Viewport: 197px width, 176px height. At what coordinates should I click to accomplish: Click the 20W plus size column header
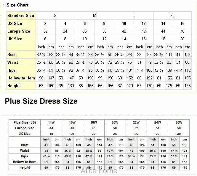115,122
